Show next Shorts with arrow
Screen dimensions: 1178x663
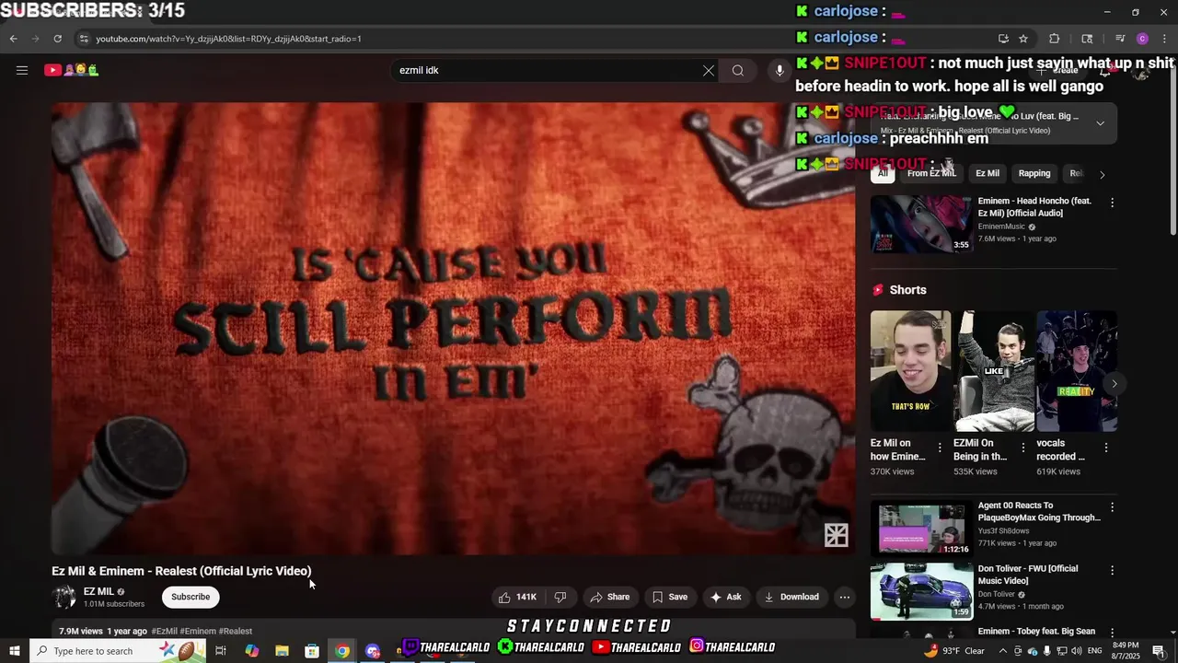1114,383
